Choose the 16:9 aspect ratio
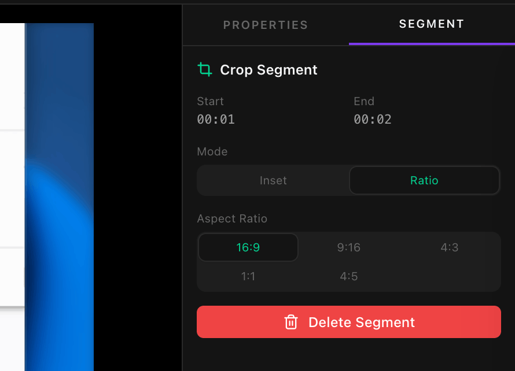 (x=248, y=247)
